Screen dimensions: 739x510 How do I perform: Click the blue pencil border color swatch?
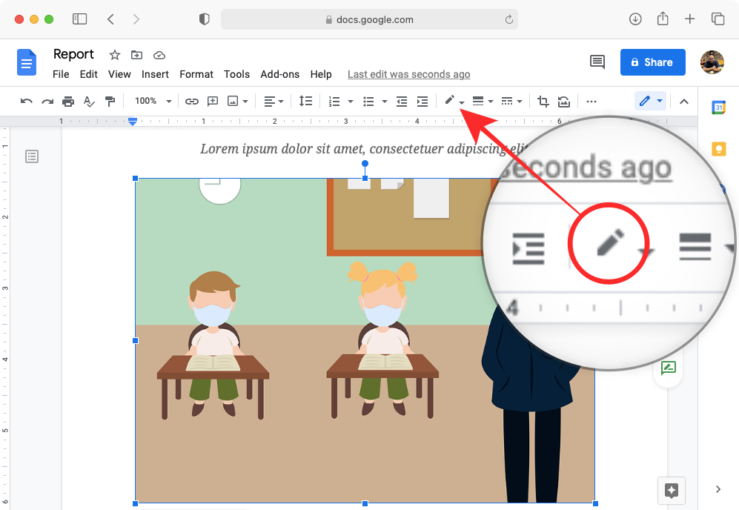coord(644,101)
